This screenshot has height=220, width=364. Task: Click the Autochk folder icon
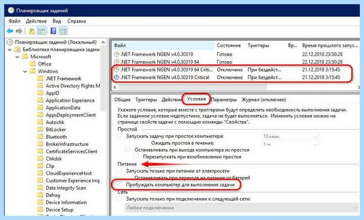(41, 122)
